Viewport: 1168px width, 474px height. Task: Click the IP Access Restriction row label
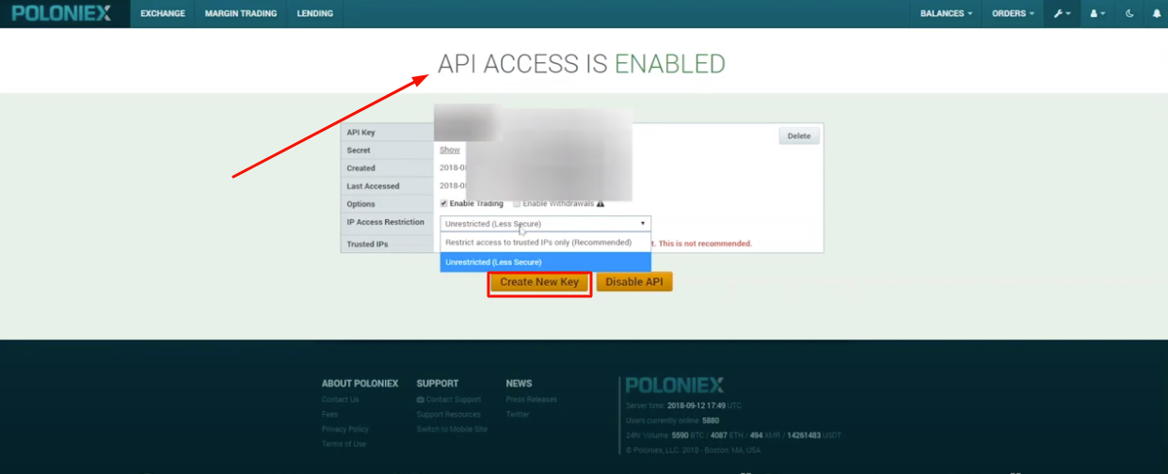(386, 222)
